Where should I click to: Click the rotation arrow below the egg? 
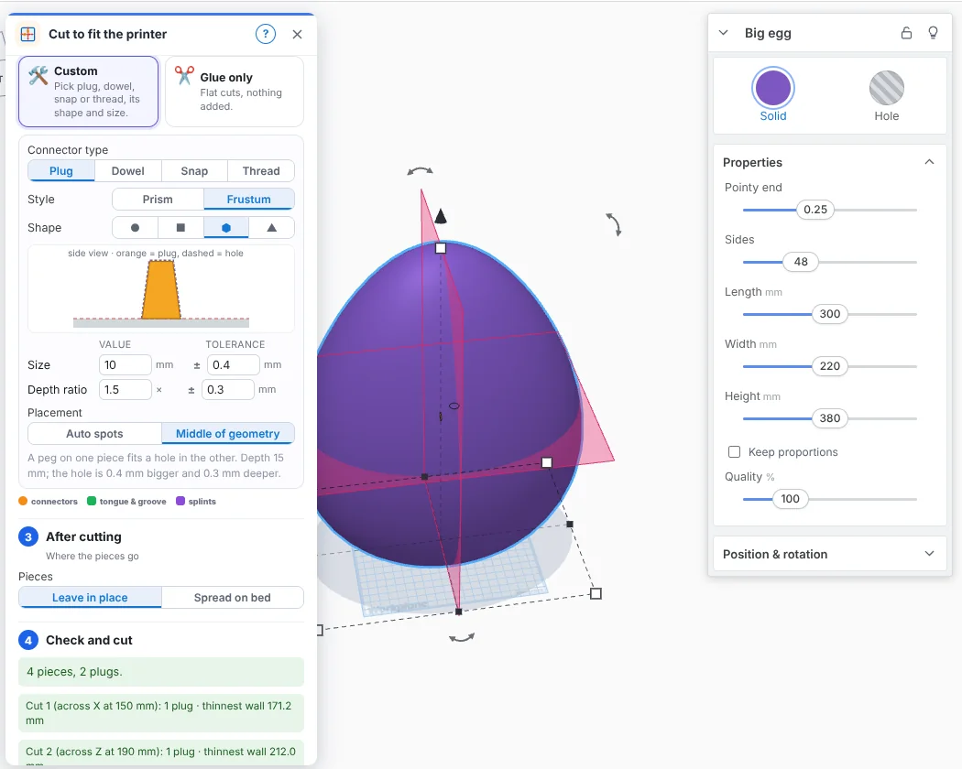coord(462,638)
